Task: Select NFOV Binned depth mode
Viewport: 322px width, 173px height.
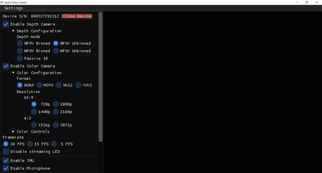Action: [x=20, y=43]
